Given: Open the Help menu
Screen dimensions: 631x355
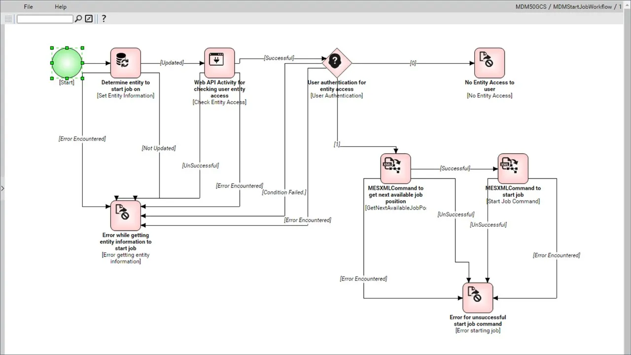Looking at the screenshot, I should 61,6.
